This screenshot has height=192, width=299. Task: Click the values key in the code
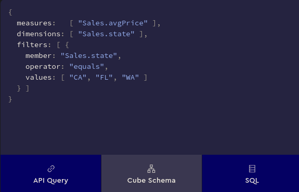click(x=38, y=78)
